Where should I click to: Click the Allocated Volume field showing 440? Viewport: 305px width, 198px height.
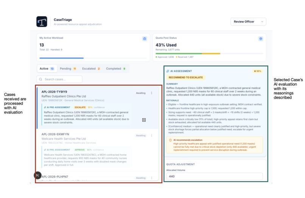[x=214, y=176]
